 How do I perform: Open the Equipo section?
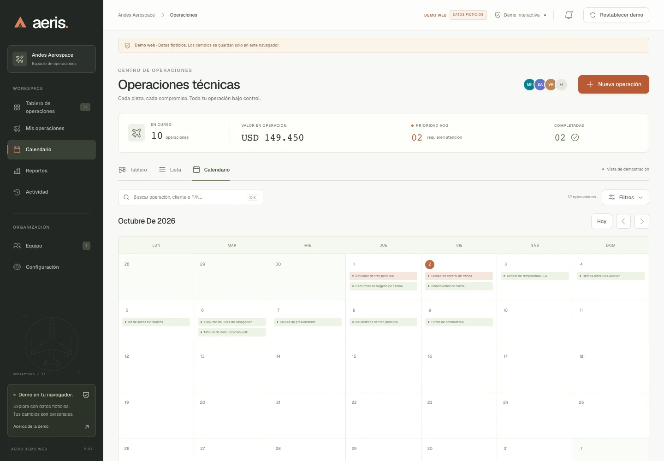coord(52,246)
